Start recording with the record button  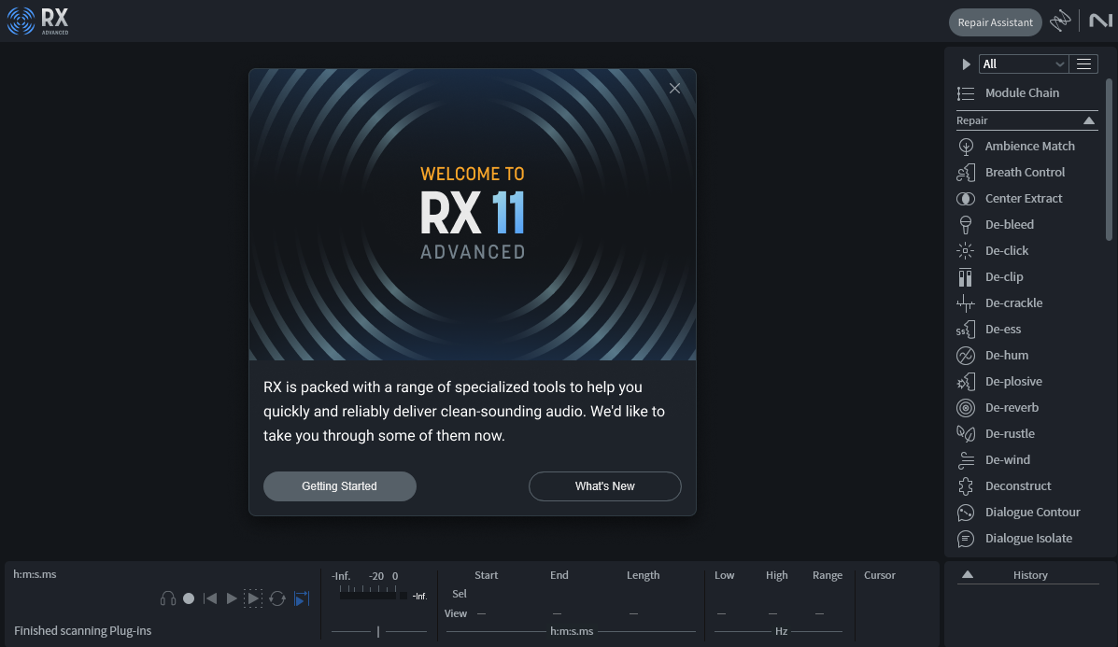[189, 598]
